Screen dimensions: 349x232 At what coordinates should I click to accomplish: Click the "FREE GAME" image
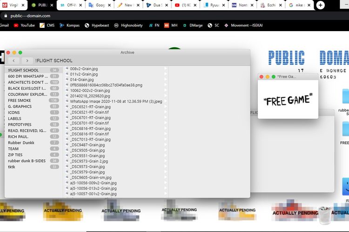click(288, 100)
